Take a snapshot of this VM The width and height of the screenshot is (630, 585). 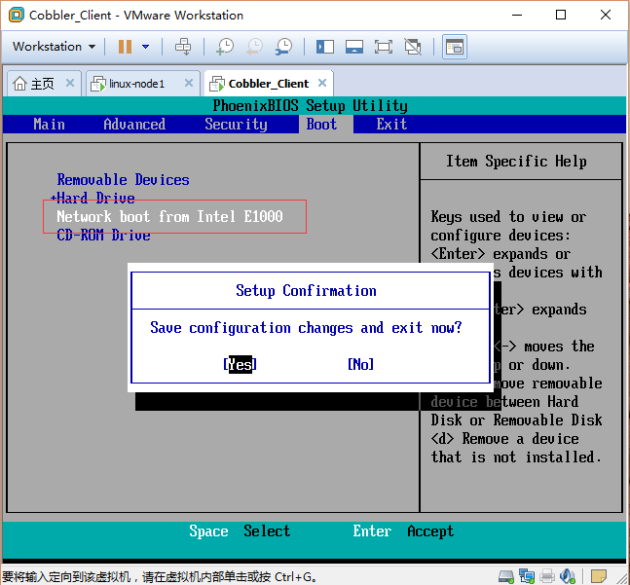point(225,47)
